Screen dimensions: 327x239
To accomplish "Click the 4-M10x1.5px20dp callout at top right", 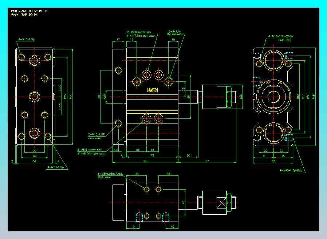I will pyautogui.click(x=280, y=36).
